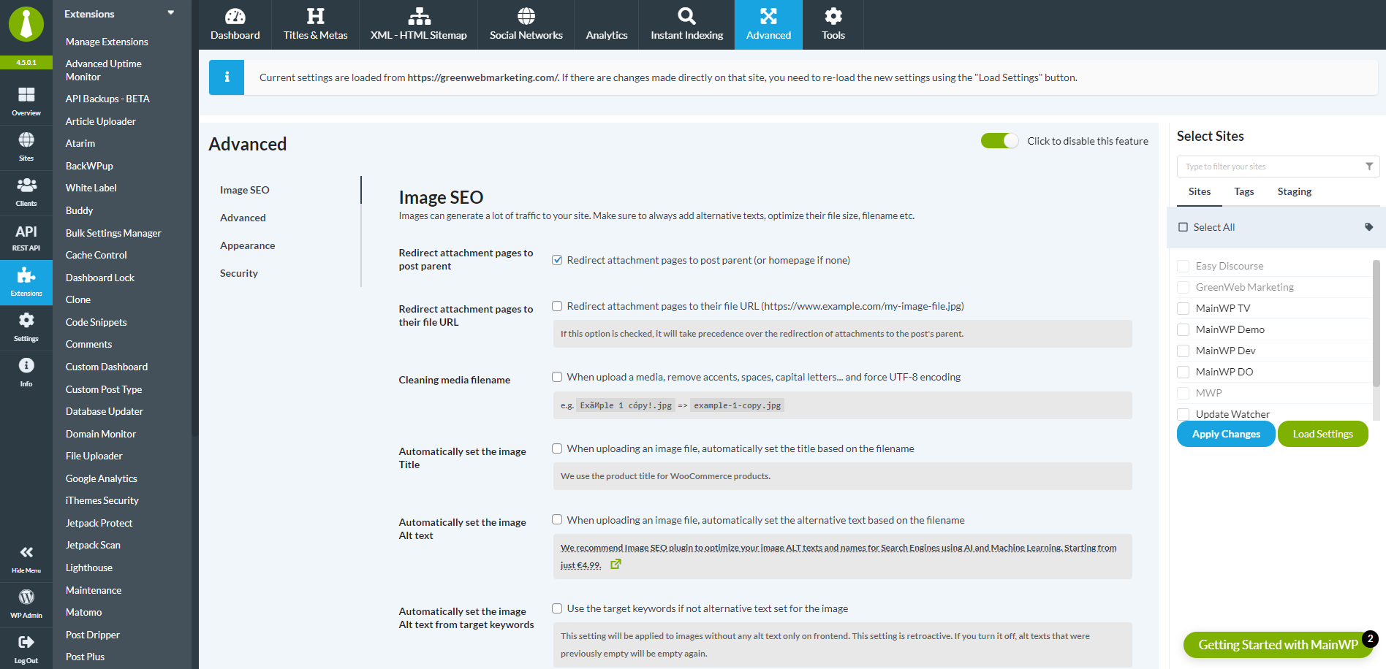Open the Image SEO settings section
Viewport: 1386px width, 669px height.
[245, 190]
